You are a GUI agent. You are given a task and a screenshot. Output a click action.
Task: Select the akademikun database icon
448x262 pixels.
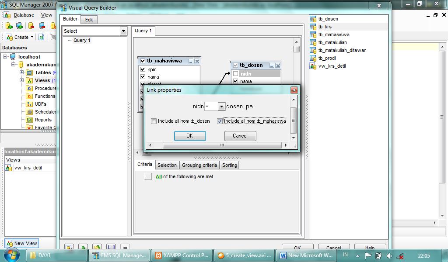21,65
